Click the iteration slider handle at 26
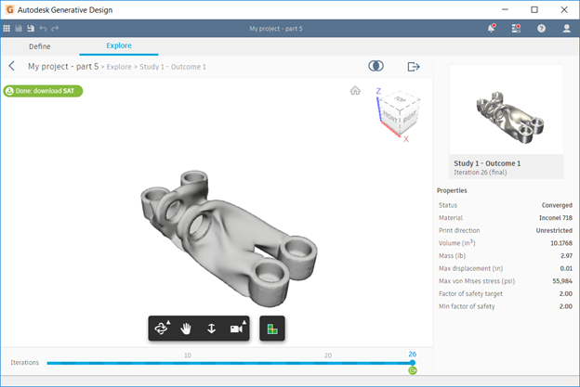Viewport: 580px width, 387px height. [x=413, y=363]
